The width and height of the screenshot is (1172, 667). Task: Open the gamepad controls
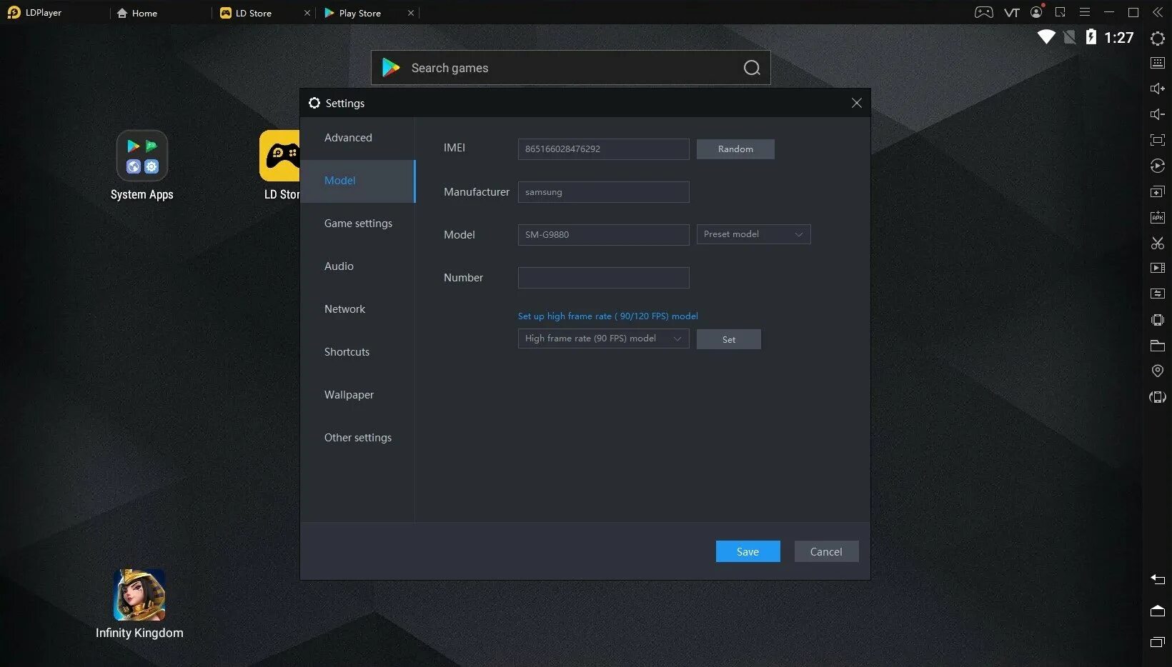pos(983,12)
